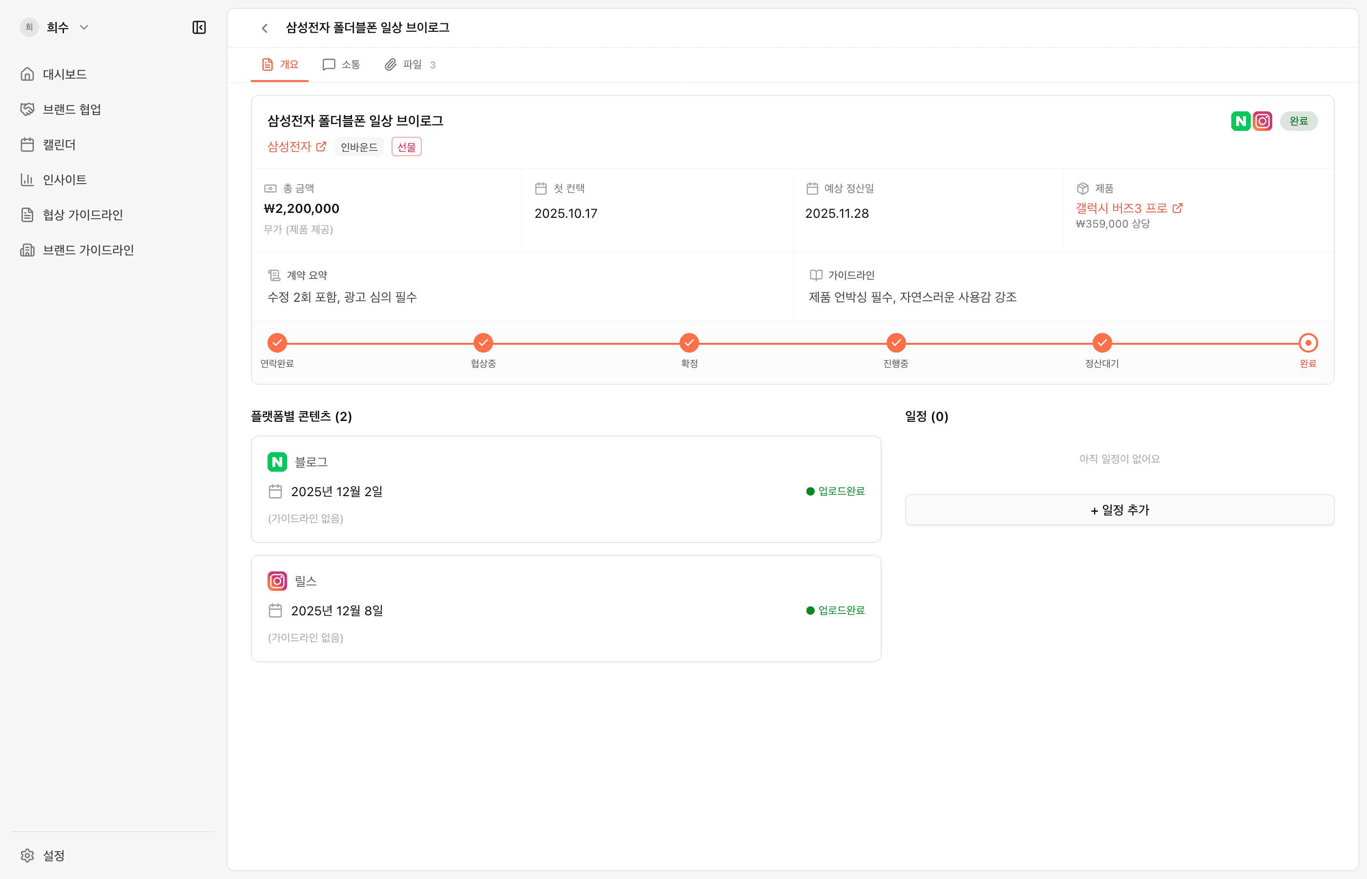Click the back arrow next to the title
This screenshot has width=1367, height=879.
click(x=265, y=28)
